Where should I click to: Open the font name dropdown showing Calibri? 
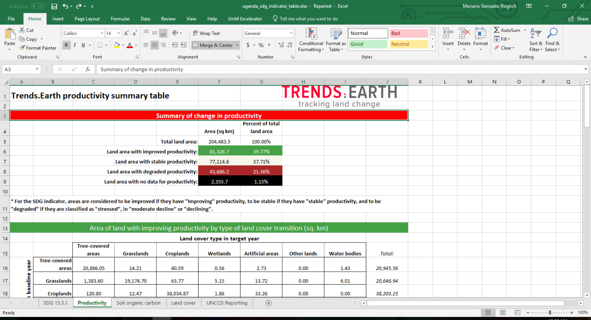click(x=102, y=33)
